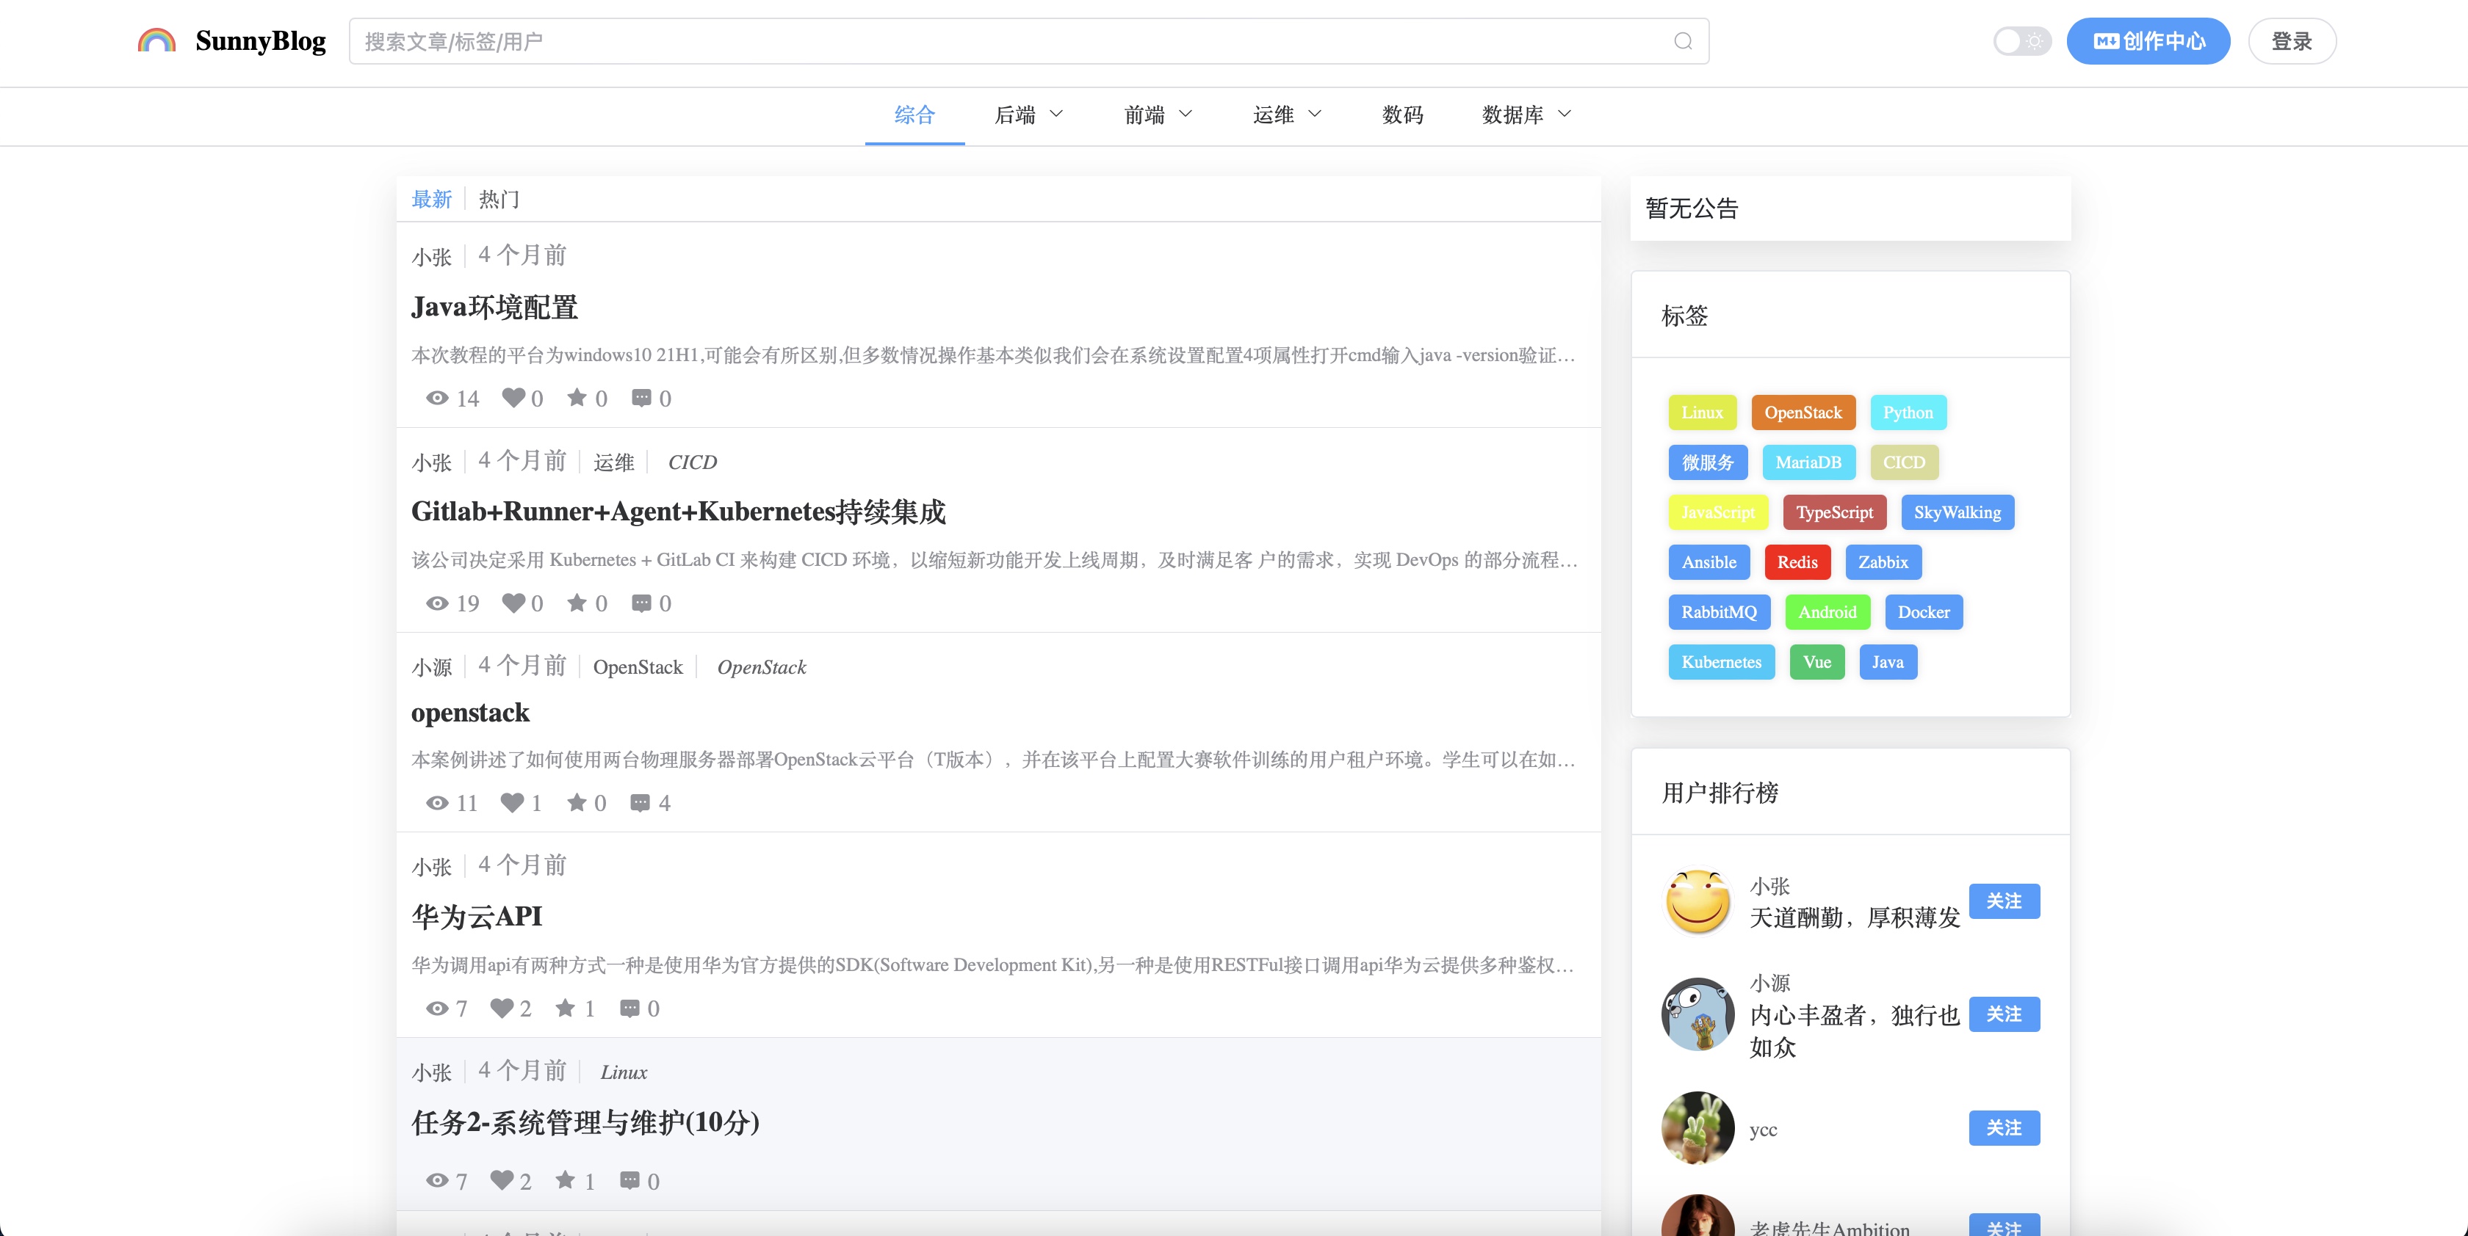Screen dimensions: 2468x1236
Task: Click views eye icon on 任务2-系统管理与维护 post
Action: (x=437, y=1180)
